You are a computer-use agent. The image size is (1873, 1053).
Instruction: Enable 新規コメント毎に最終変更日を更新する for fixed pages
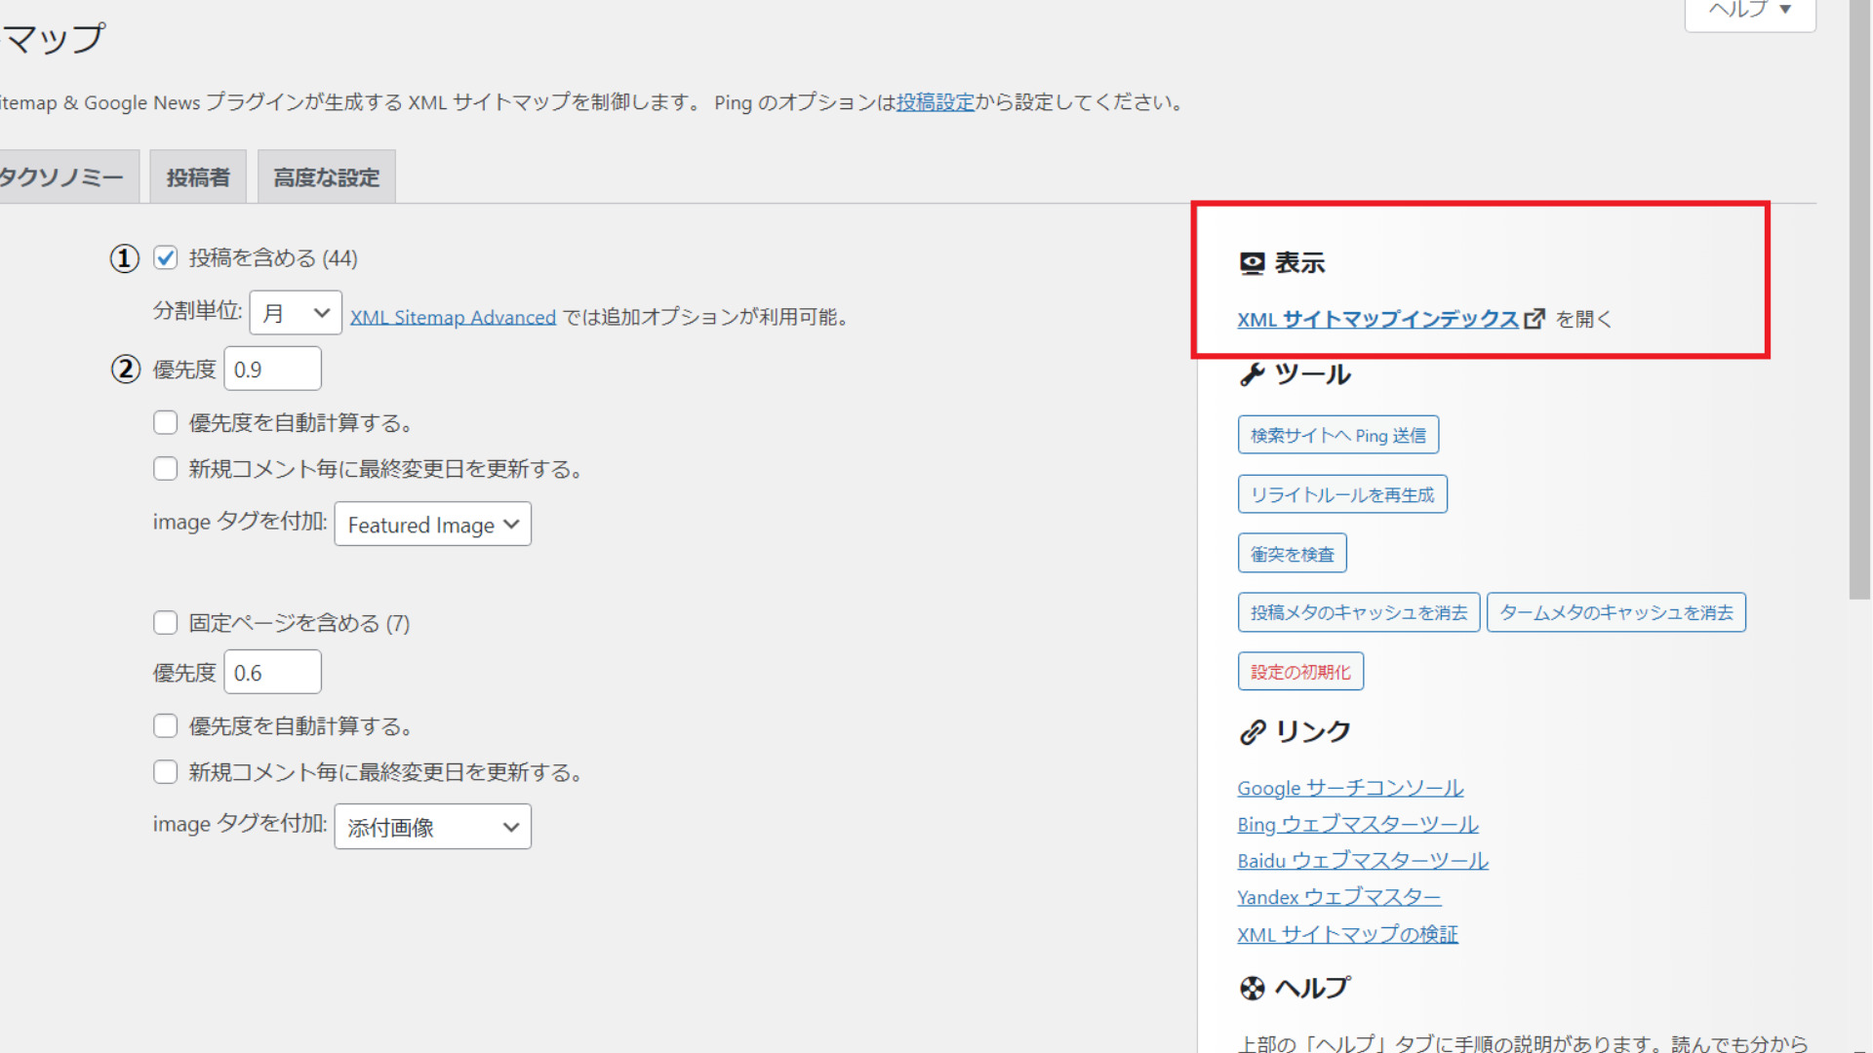(166, 772)
